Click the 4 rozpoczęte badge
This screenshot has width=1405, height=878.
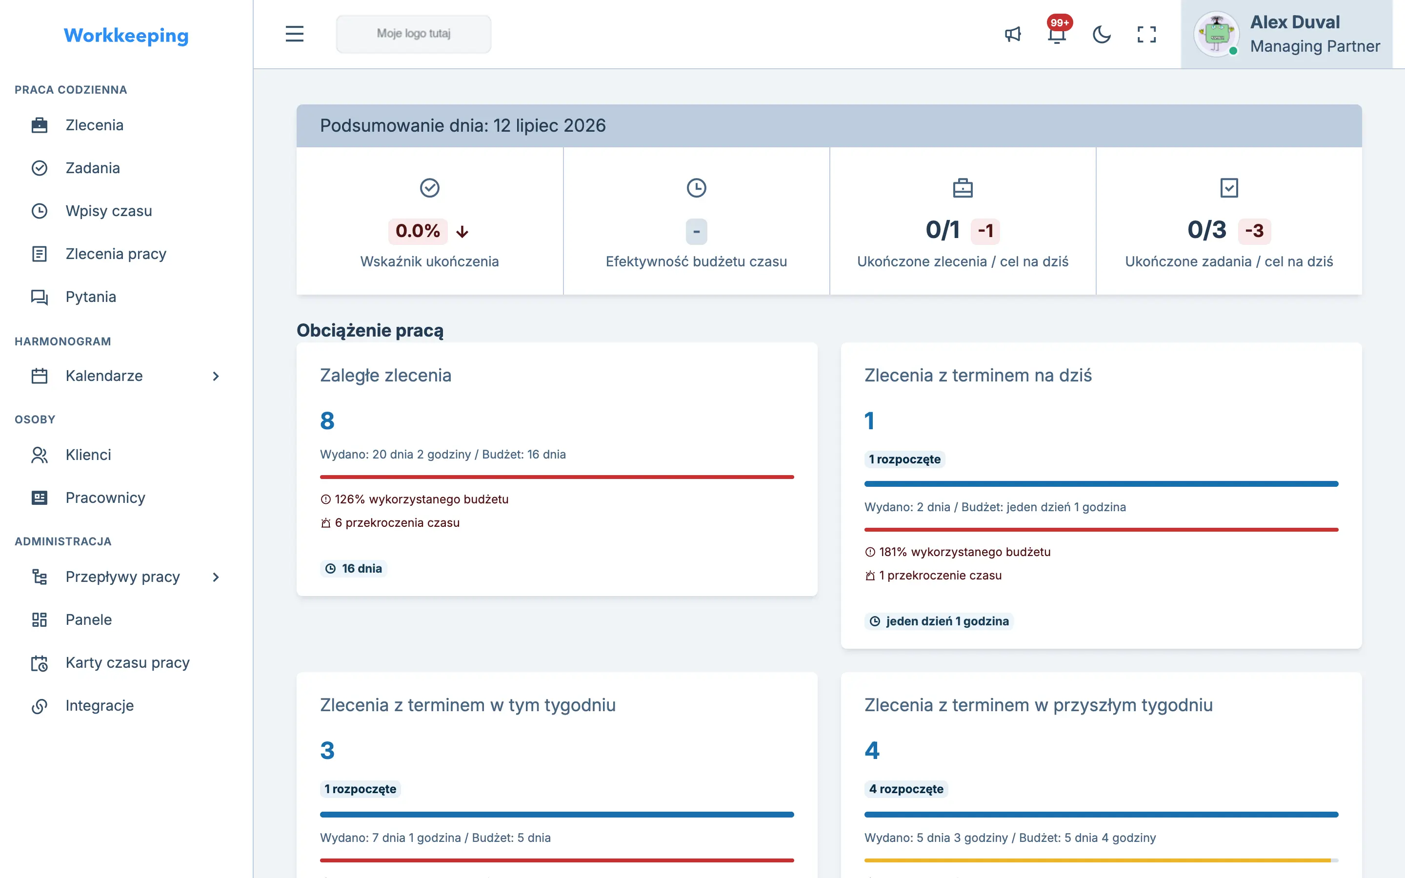[906, 789]
